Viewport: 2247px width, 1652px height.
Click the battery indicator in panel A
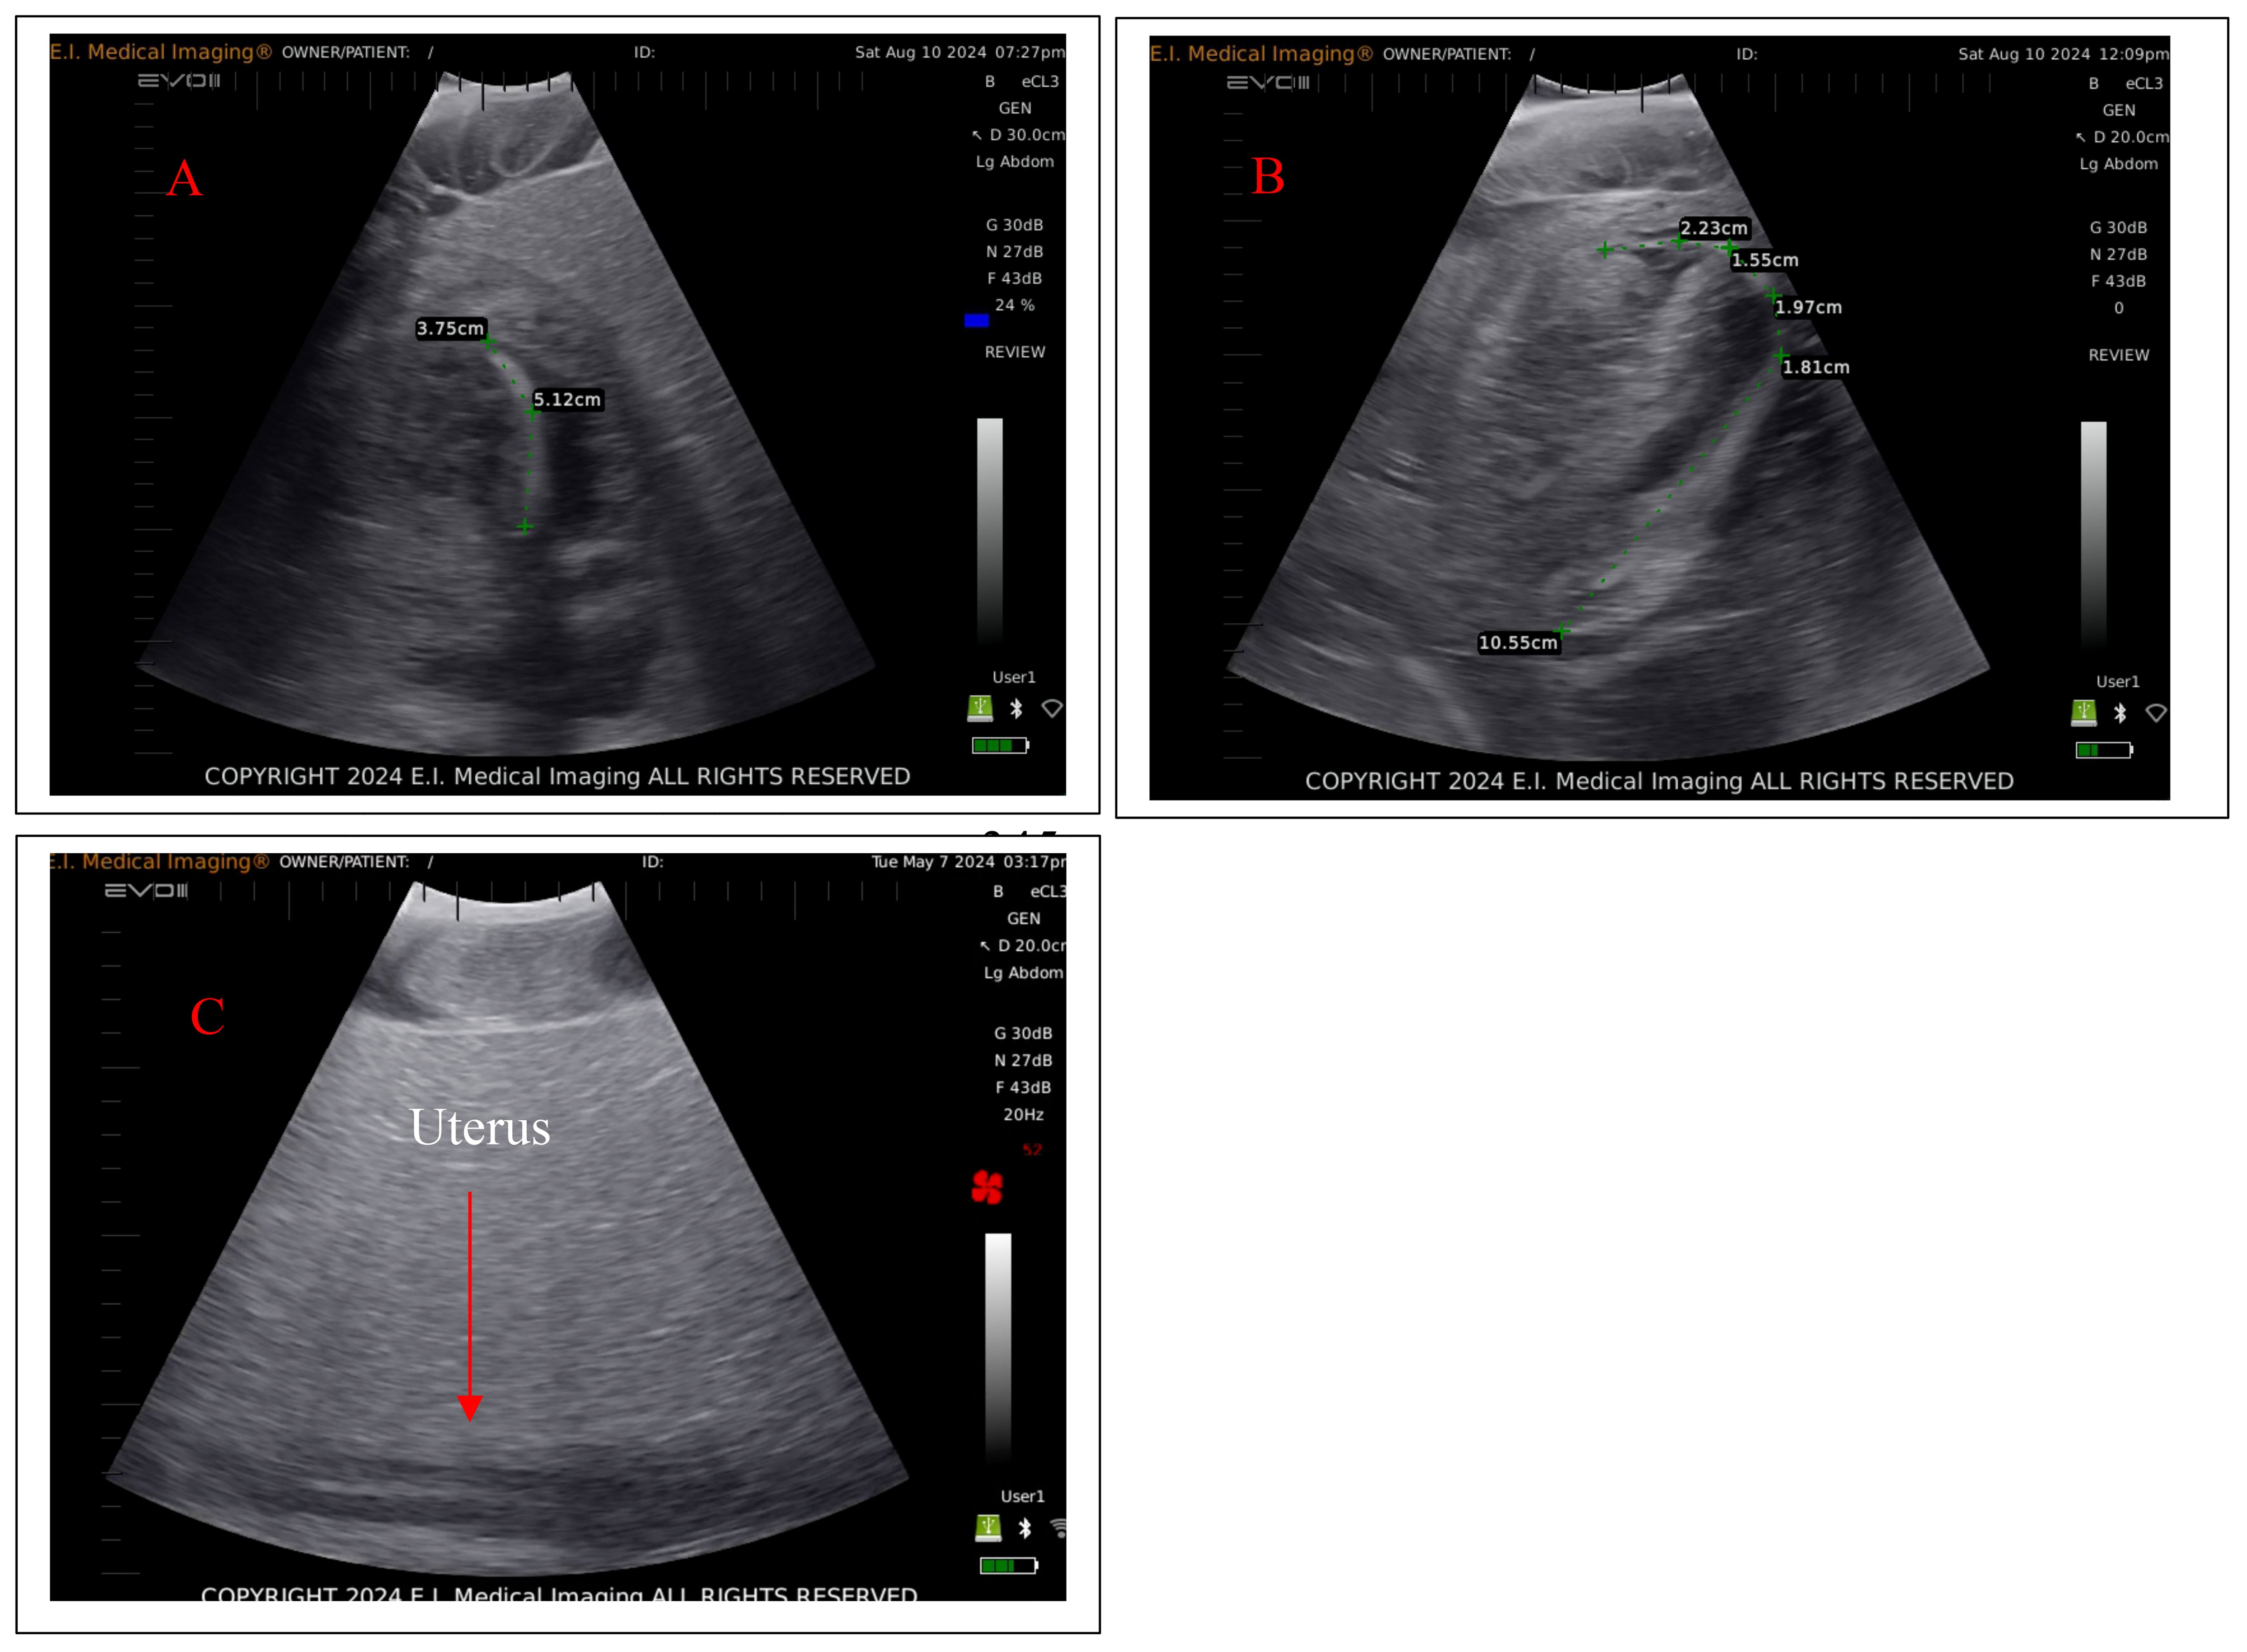point(999,745)
